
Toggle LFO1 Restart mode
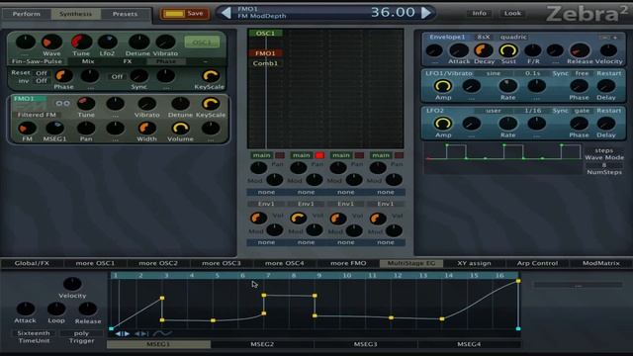pyautogui.click(x=609, y=73)
